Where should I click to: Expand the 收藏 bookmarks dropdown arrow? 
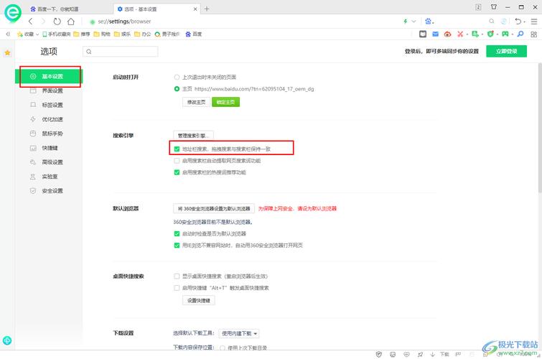(x=37, y=34)
